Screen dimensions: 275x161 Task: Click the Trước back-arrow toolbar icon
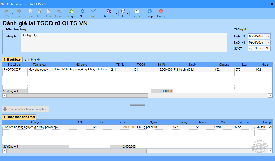(x=6, y=11)
